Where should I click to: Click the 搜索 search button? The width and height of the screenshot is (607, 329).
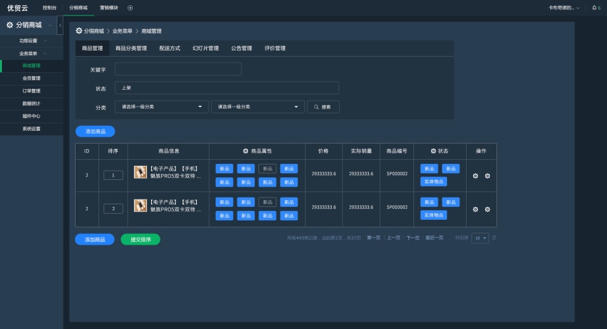coord(323,107)
